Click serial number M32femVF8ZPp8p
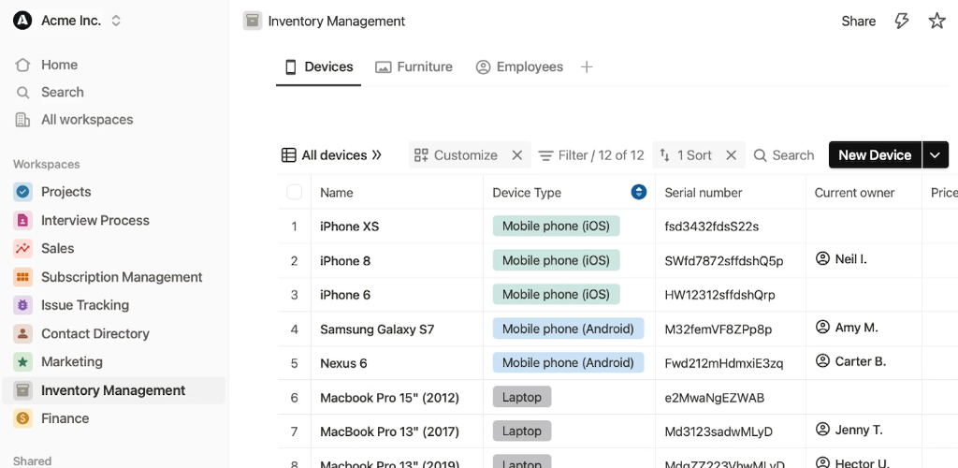958x468 pixels. (x=718, y=329)
